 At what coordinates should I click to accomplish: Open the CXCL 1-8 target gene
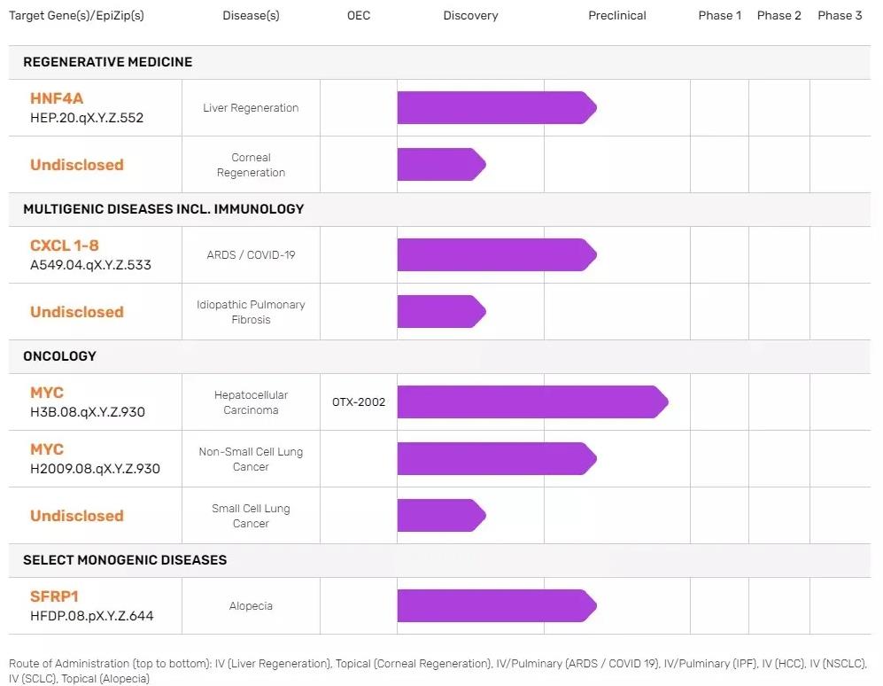point(64,246)
